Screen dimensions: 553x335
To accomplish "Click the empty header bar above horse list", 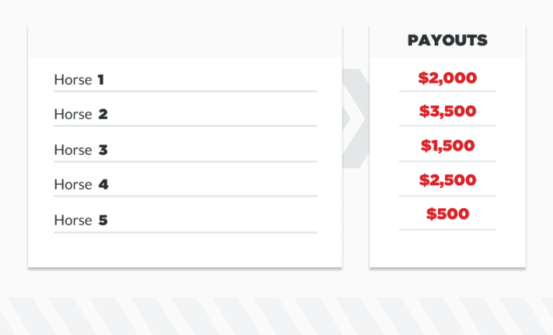I will click(184, 41).
